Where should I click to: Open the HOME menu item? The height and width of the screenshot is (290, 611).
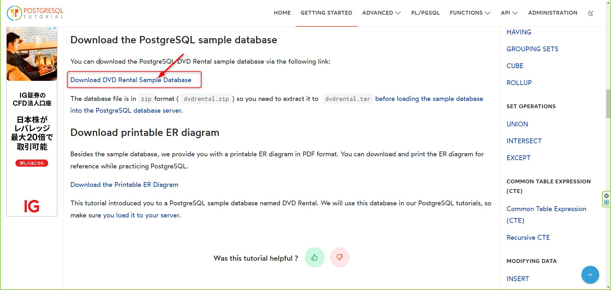click(x=282, y=13)
